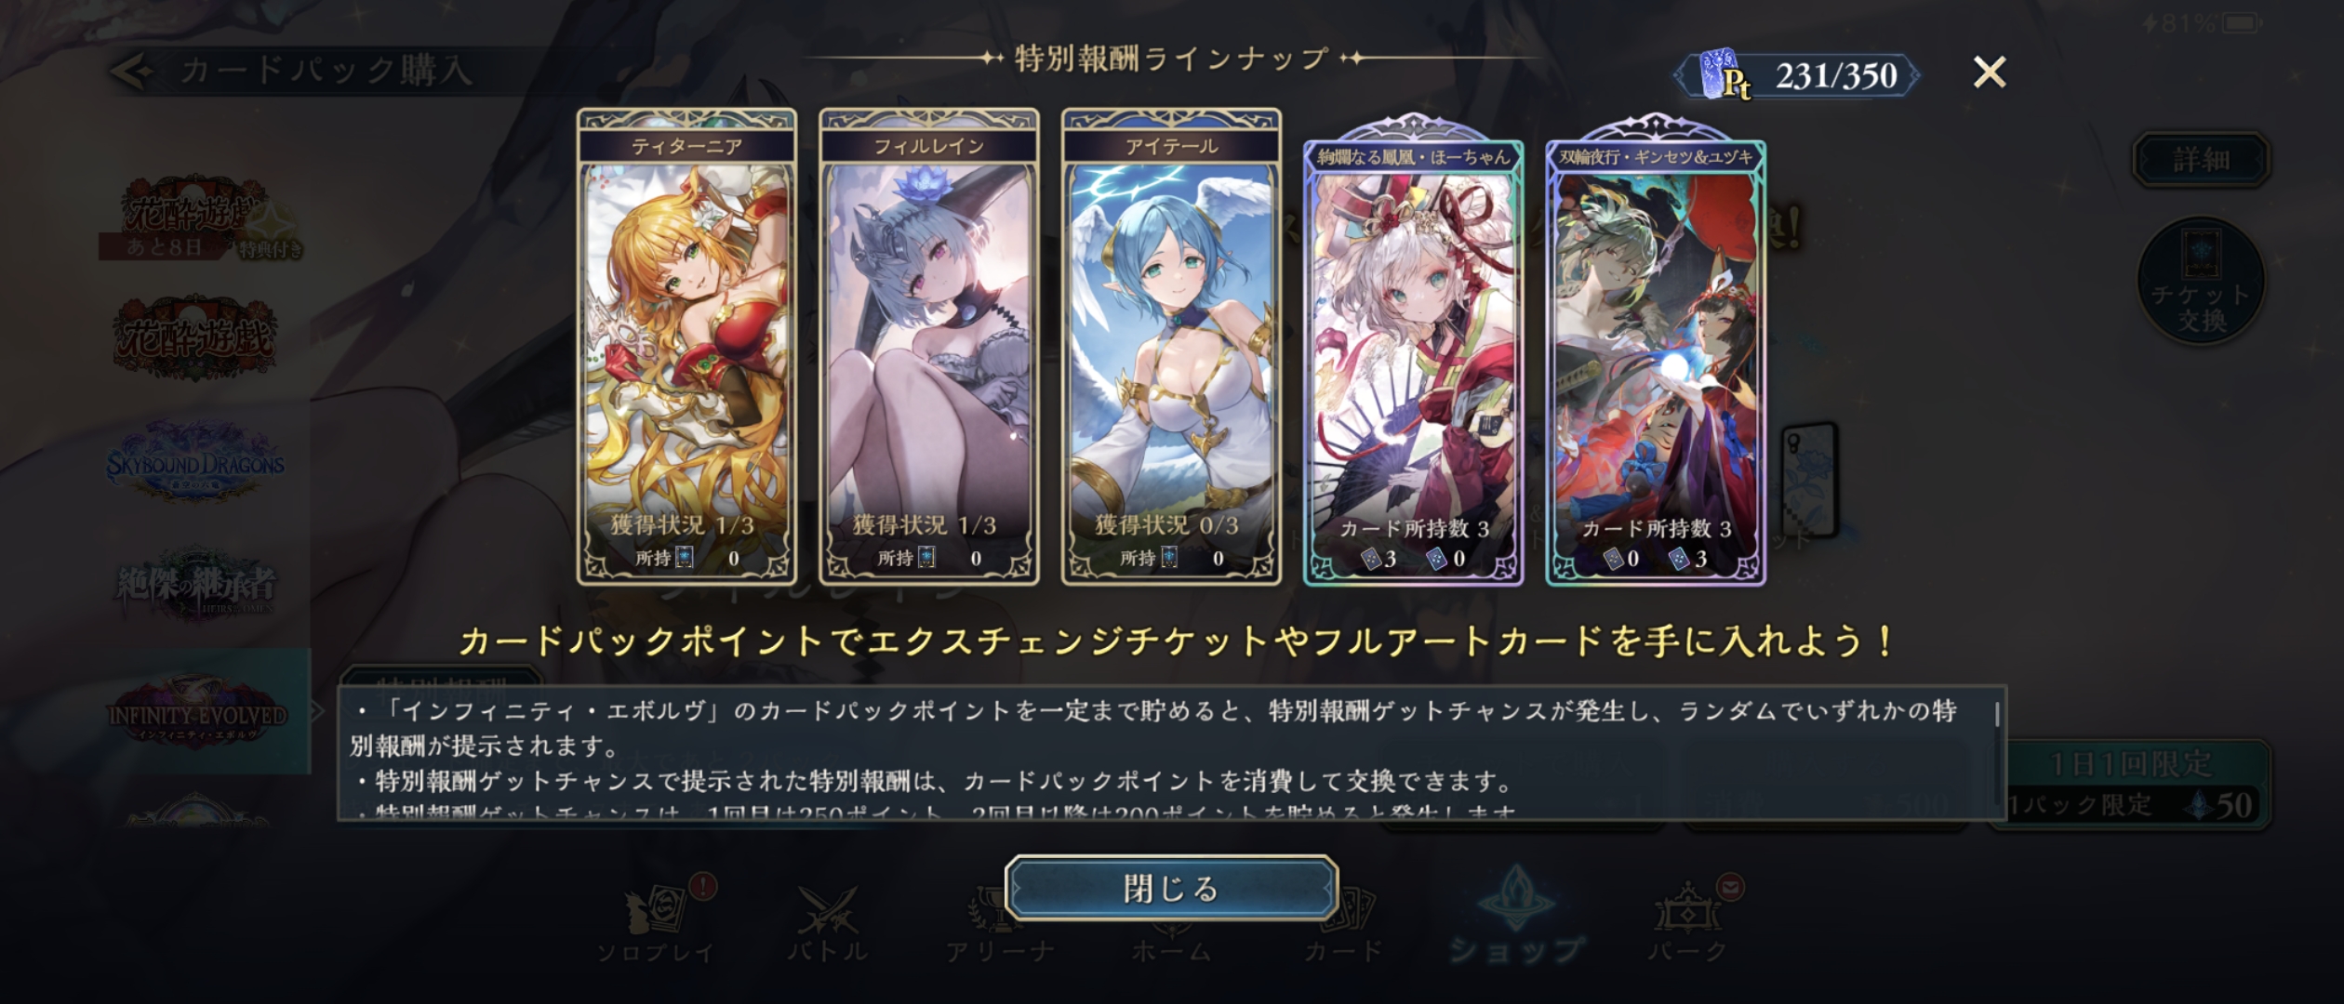This screenshot has width=2344, height=1004.
Task: Close the special rewards lineup with X
Action: (x=1990, y=73)
